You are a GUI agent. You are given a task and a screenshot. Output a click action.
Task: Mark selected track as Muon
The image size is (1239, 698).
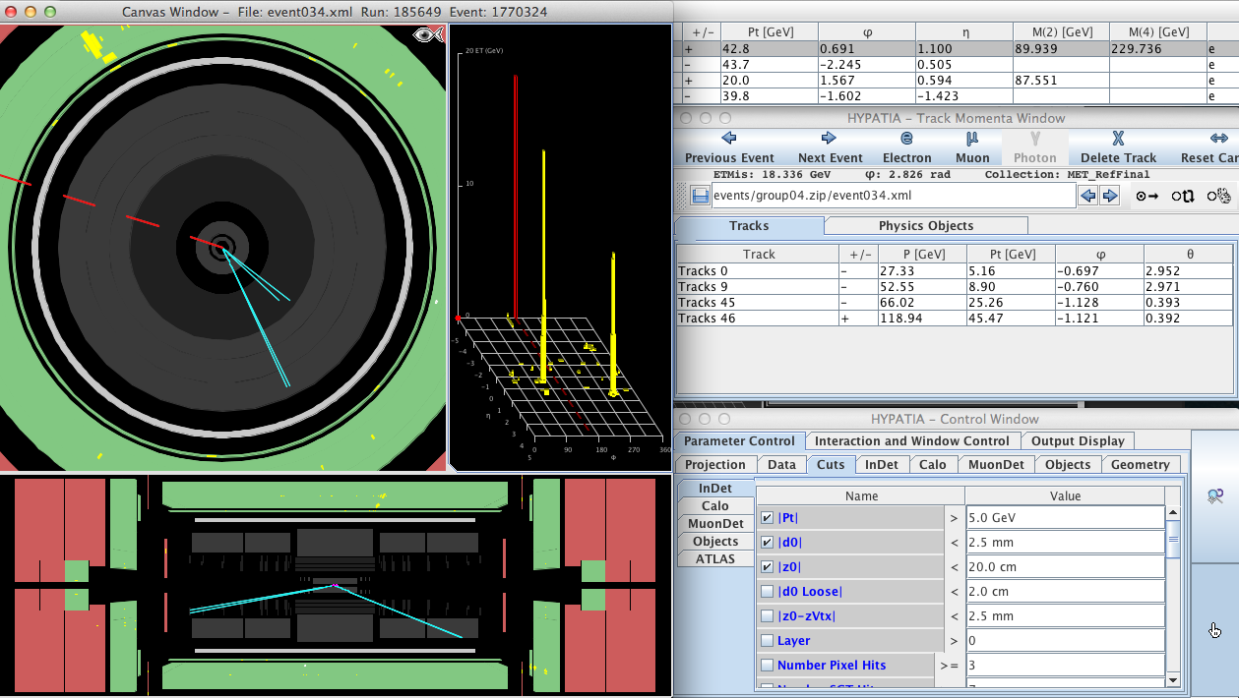[x=971, y=147]
